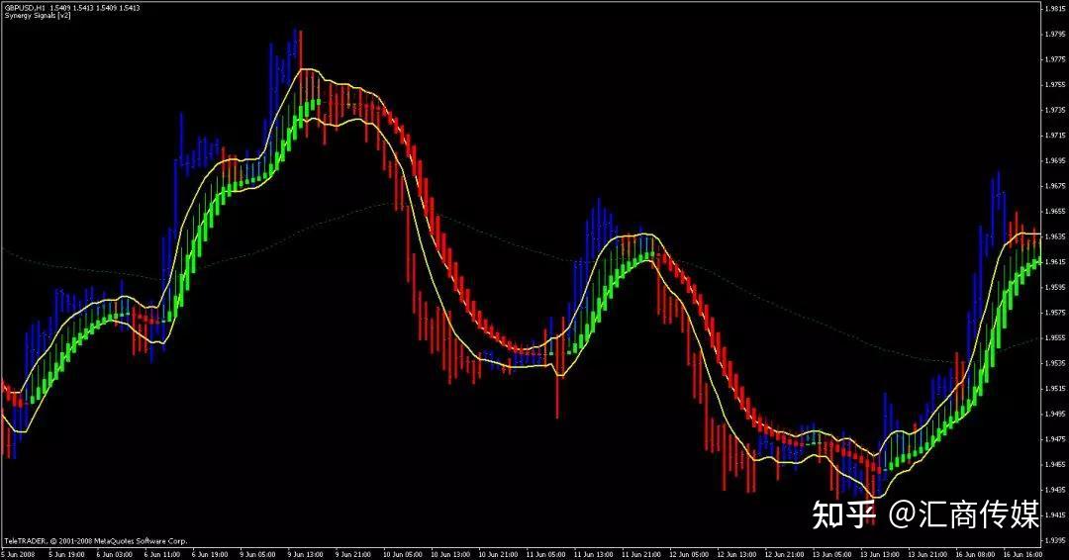Click the 知乎 @汇商传媒 watermark

[x=925, y=513]
